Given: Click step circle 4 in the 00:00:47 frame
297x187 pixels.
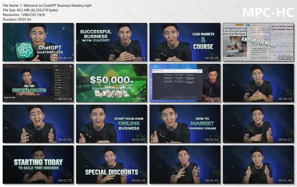Looking at the screenshot, I should [192, 67].
